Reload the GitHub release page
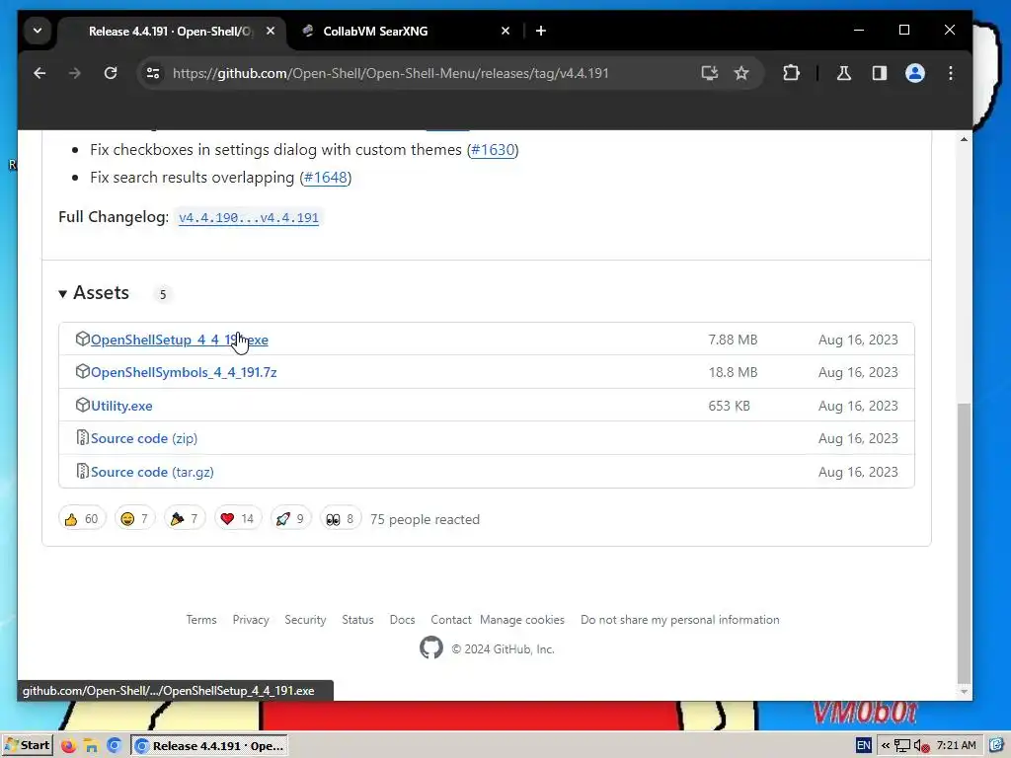The width and height of the screenshot is (1011, 758). (x=111, y=73)
